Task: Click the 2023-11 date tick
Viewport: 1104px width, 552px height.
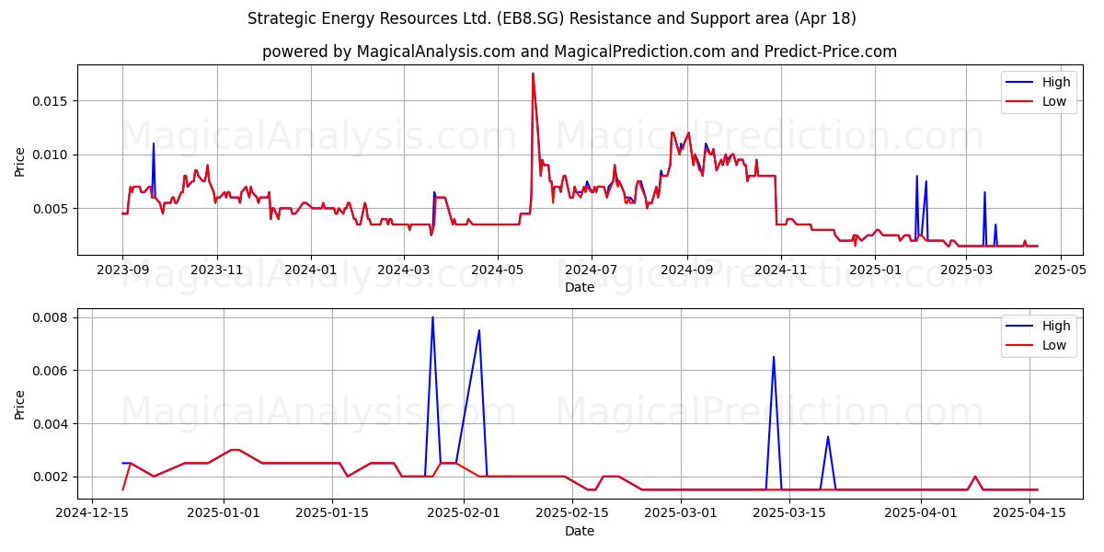Action: [x=216, y=270]
